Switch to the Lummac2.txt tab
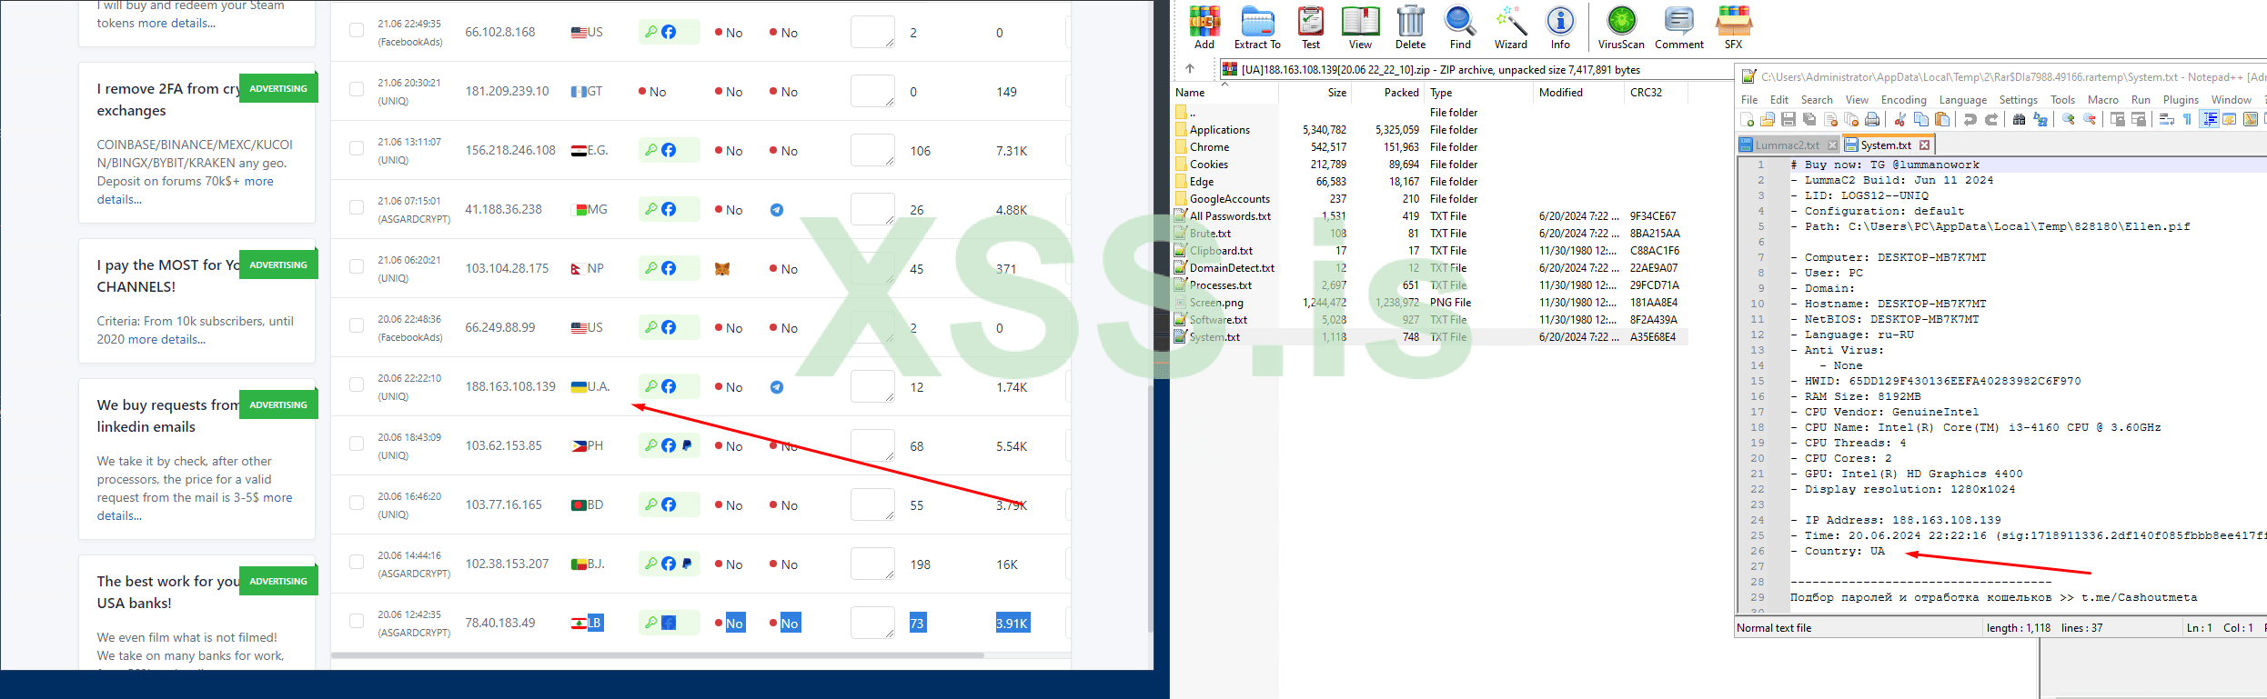This screenshot has width=2267, height=699. pos(1787,145)
